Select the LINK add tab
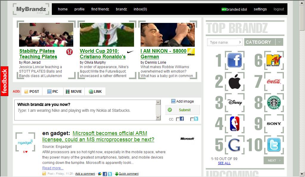Image resolution: width=305 pixels, height=177 pixels. tap(95, 92)
